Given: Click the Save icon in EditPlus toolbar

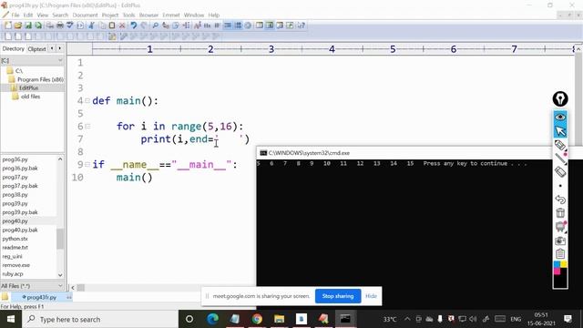Looking at the screenshot, I should coord(28,26).
